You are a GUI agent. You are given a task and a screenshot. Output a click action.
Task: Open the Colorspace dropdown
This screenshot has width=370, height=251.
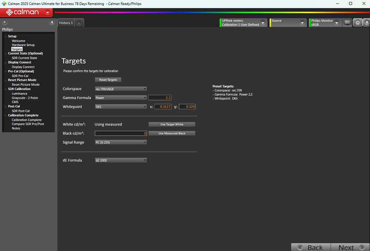pos(121,89)
